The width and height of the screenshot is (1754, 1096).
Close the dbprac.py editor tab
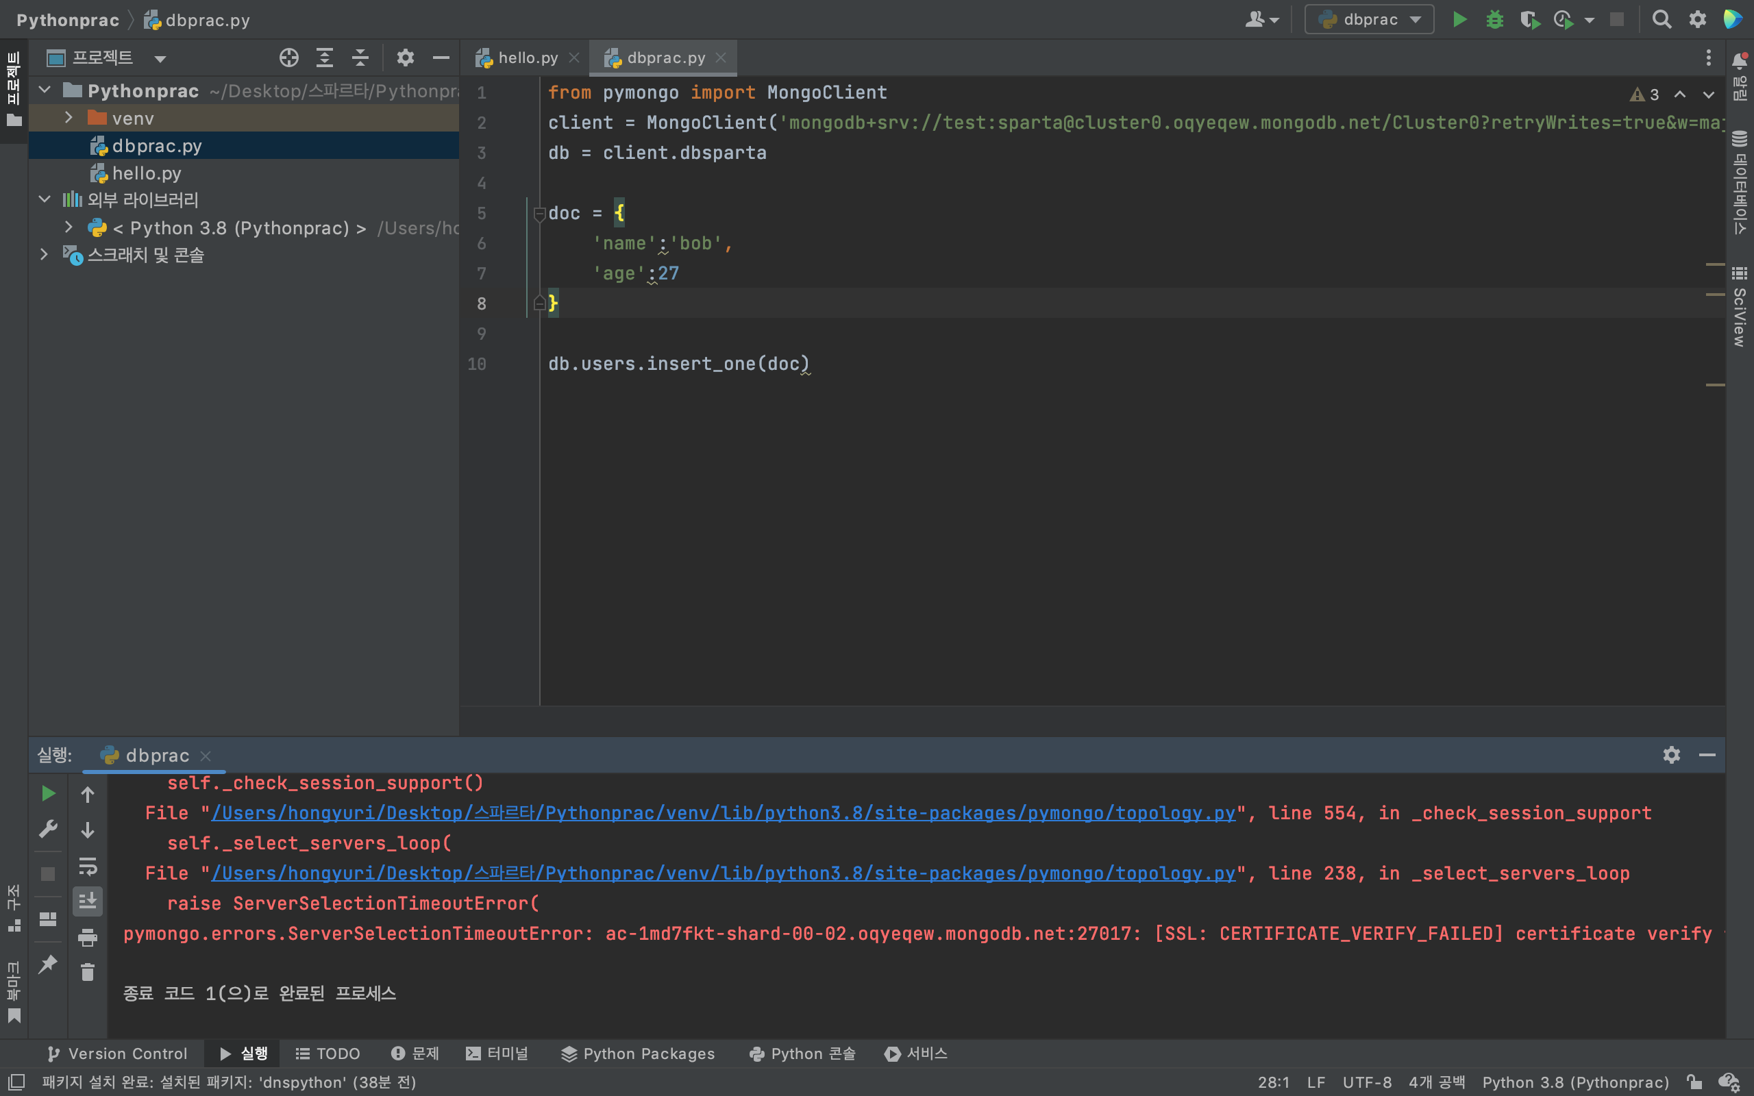pyautogui.click(x=721, y=58)
